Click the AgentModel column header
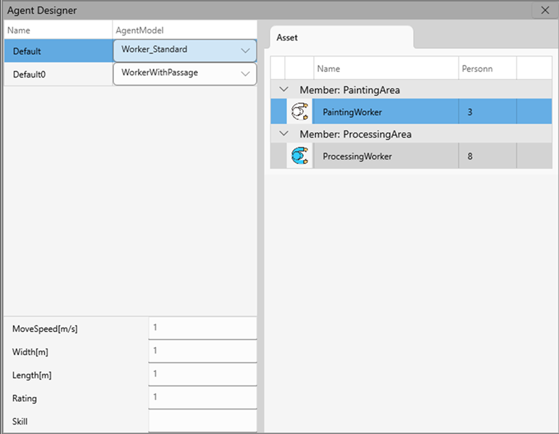 click(185, 30)
